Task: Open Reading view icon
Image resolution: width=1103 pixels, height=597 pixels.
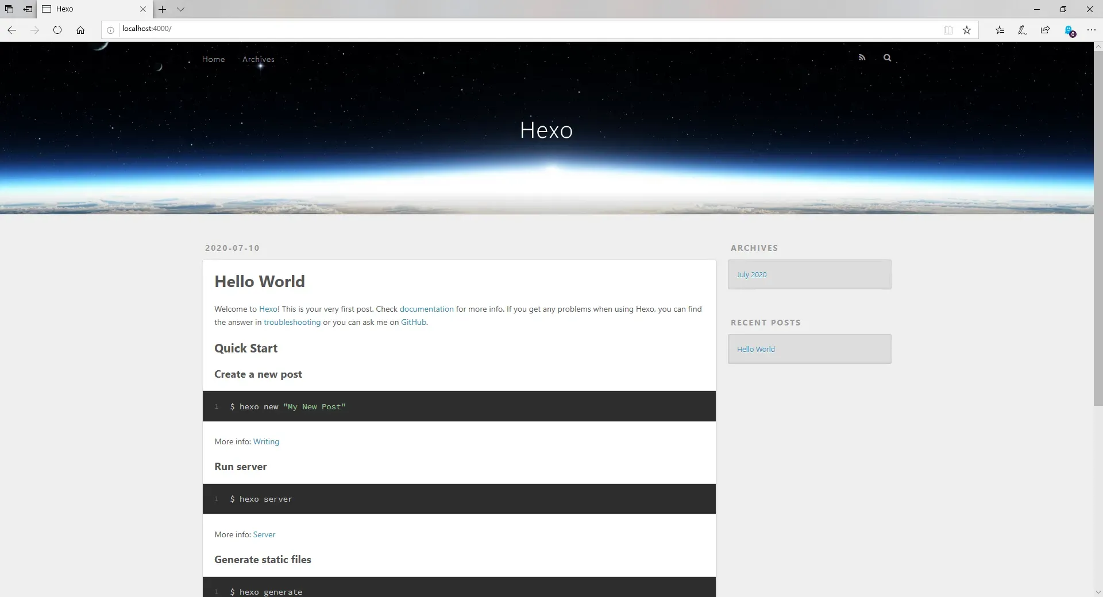Action: coord(948,30)
